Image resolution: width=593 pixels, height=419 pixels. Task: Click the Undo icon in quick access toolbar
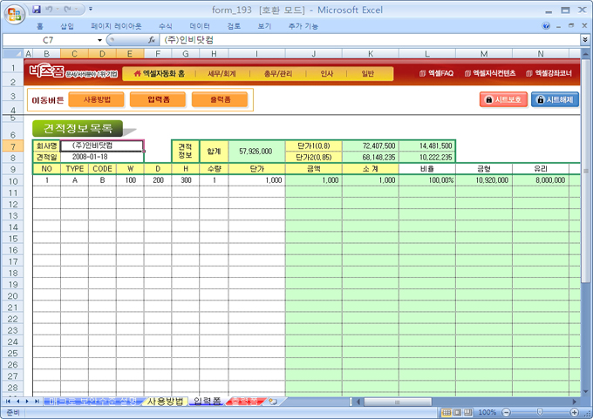coord(50,10)
